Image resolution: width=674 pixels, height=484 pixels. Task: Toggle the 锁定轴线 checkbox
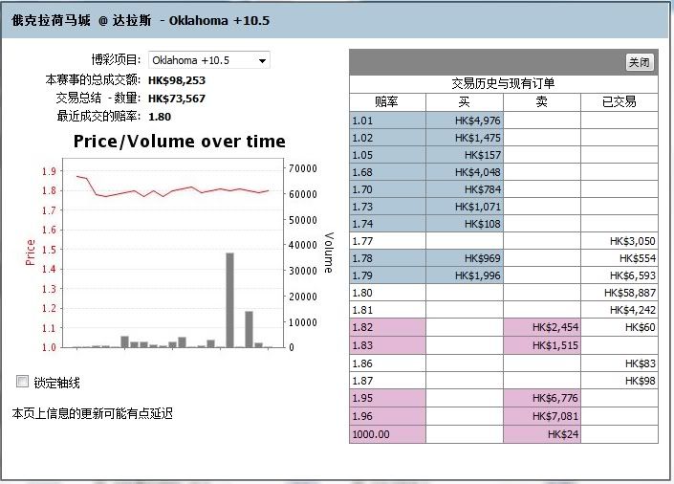point(23,382)
